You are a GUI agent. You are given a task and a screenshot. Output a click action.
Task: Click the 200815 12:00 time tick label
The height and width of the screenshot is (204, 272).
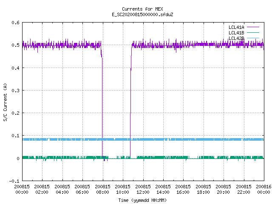[143, 189]
